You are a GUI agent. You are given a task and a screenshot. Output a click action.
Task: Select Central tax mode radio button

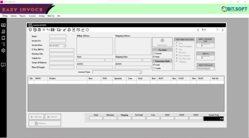point(154,54)
